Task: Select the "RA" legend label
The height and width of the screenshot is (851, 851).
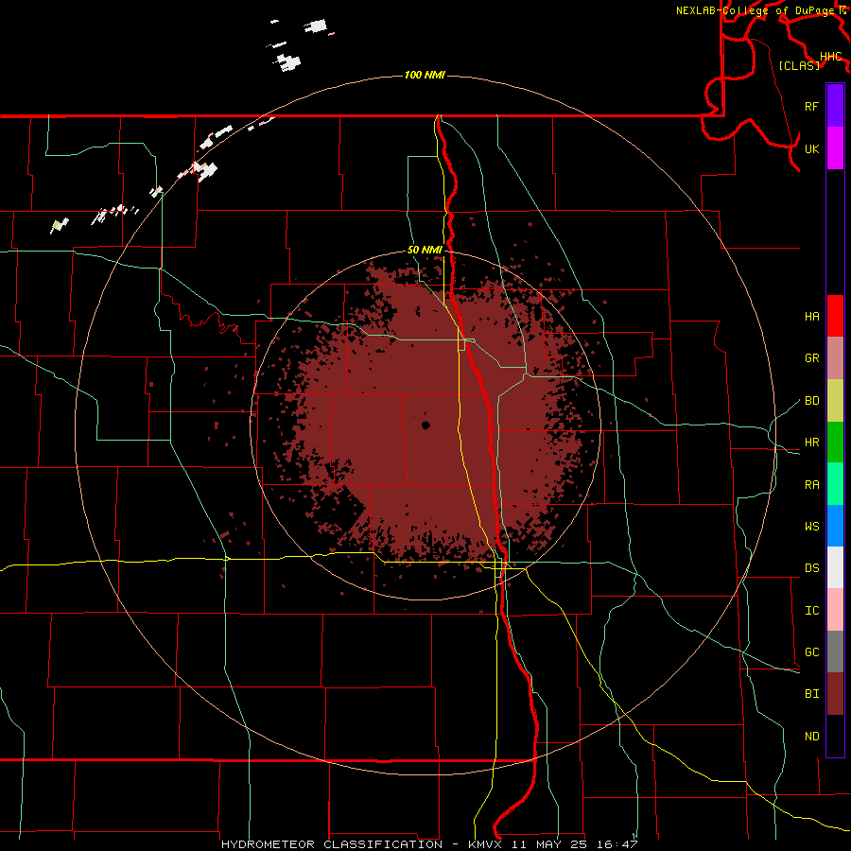Action: (811, 484)
